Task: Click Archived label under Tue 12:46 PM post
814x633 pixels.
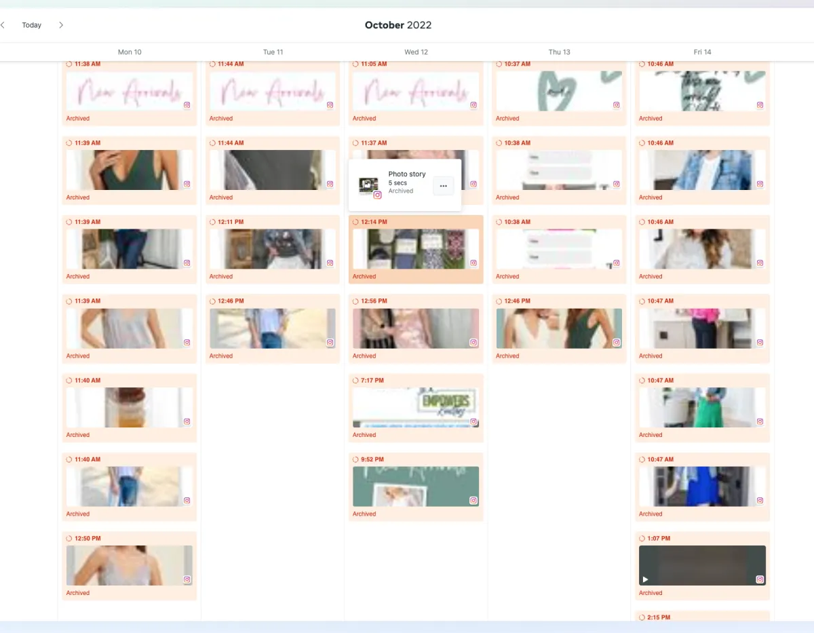Action: tap(221, 356)
